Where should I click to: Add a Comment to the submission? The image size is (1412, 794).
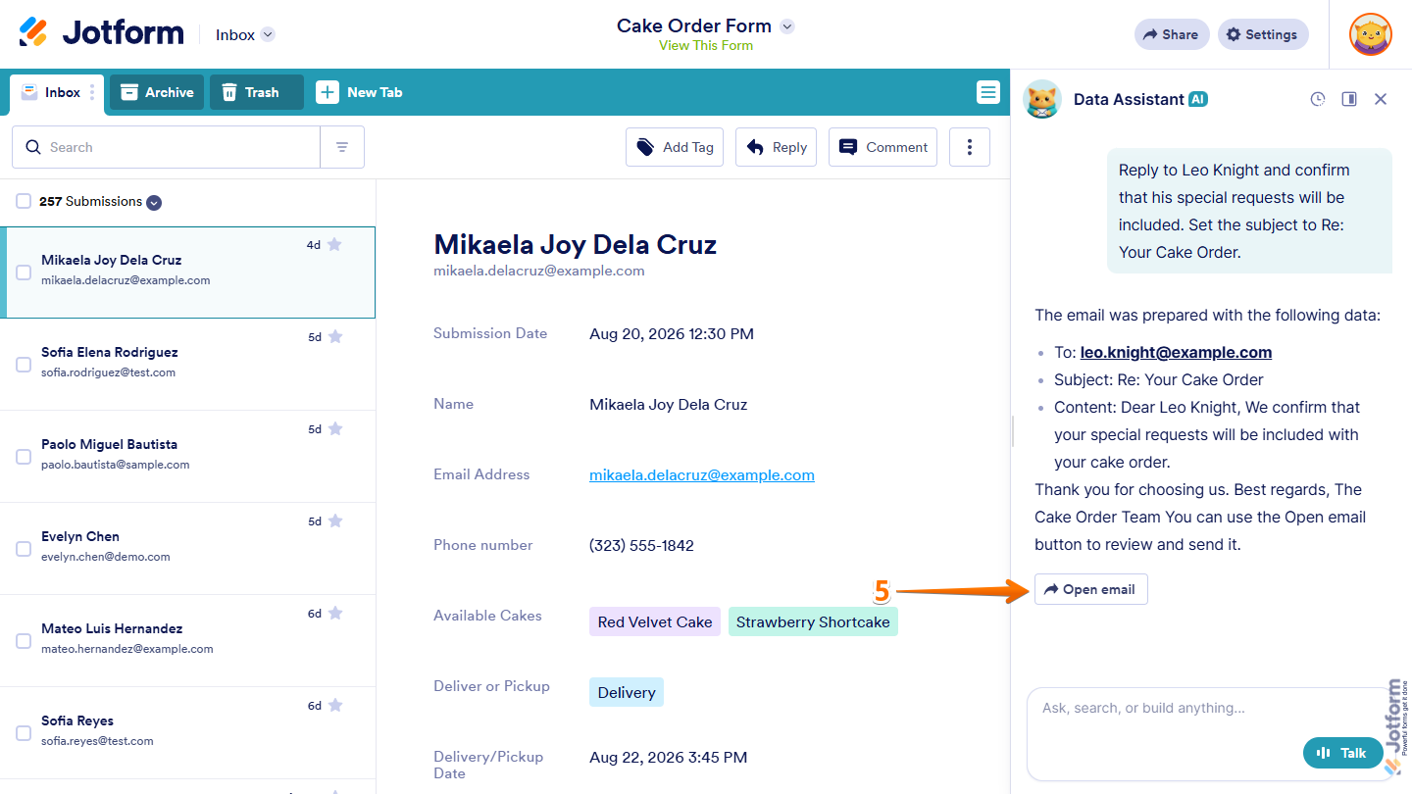[x=882, y=147]
